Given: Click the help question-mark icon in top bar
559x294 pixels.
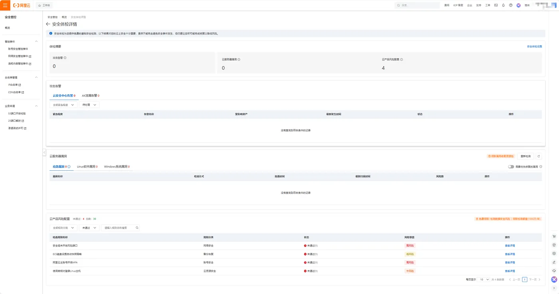Looking at the screenshot, I should pos(511,5).
